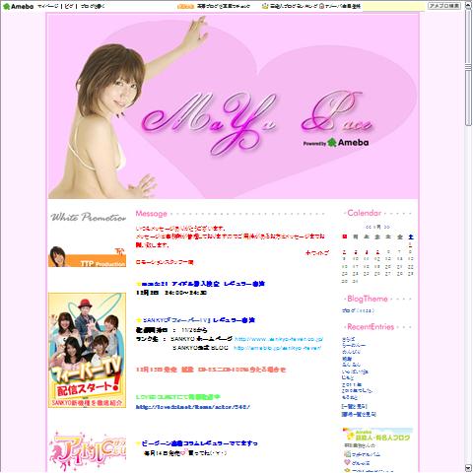Open the lovedokusho URL link
This screenshot has width=473, height=473.
pyautogui.click(x=193, y=407)
